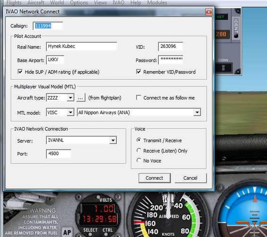This screenshot has width=267, height=237.
Task: Close the IVAO Network Connect dialog
Action: (x=209, y=12)
